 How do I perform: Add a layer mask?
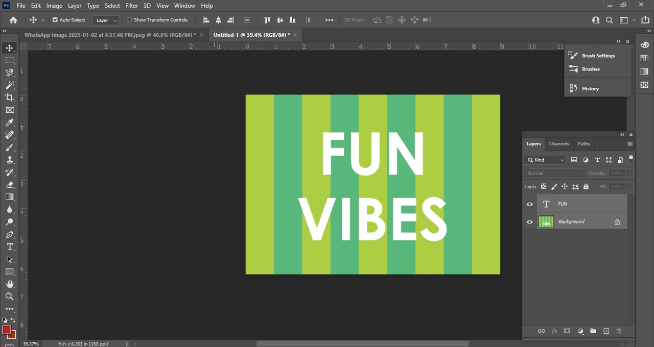pos(567,331)
